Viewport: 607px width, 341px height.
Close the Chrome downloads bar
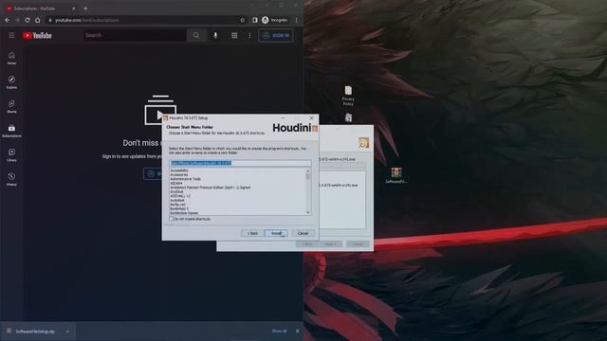(297, 332)
